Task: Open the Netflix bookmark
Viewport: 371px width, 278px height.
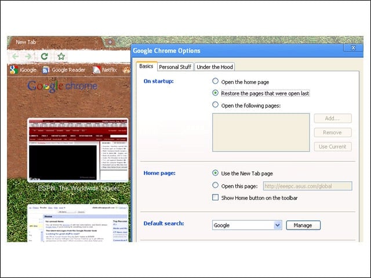Action: (104, 69)
